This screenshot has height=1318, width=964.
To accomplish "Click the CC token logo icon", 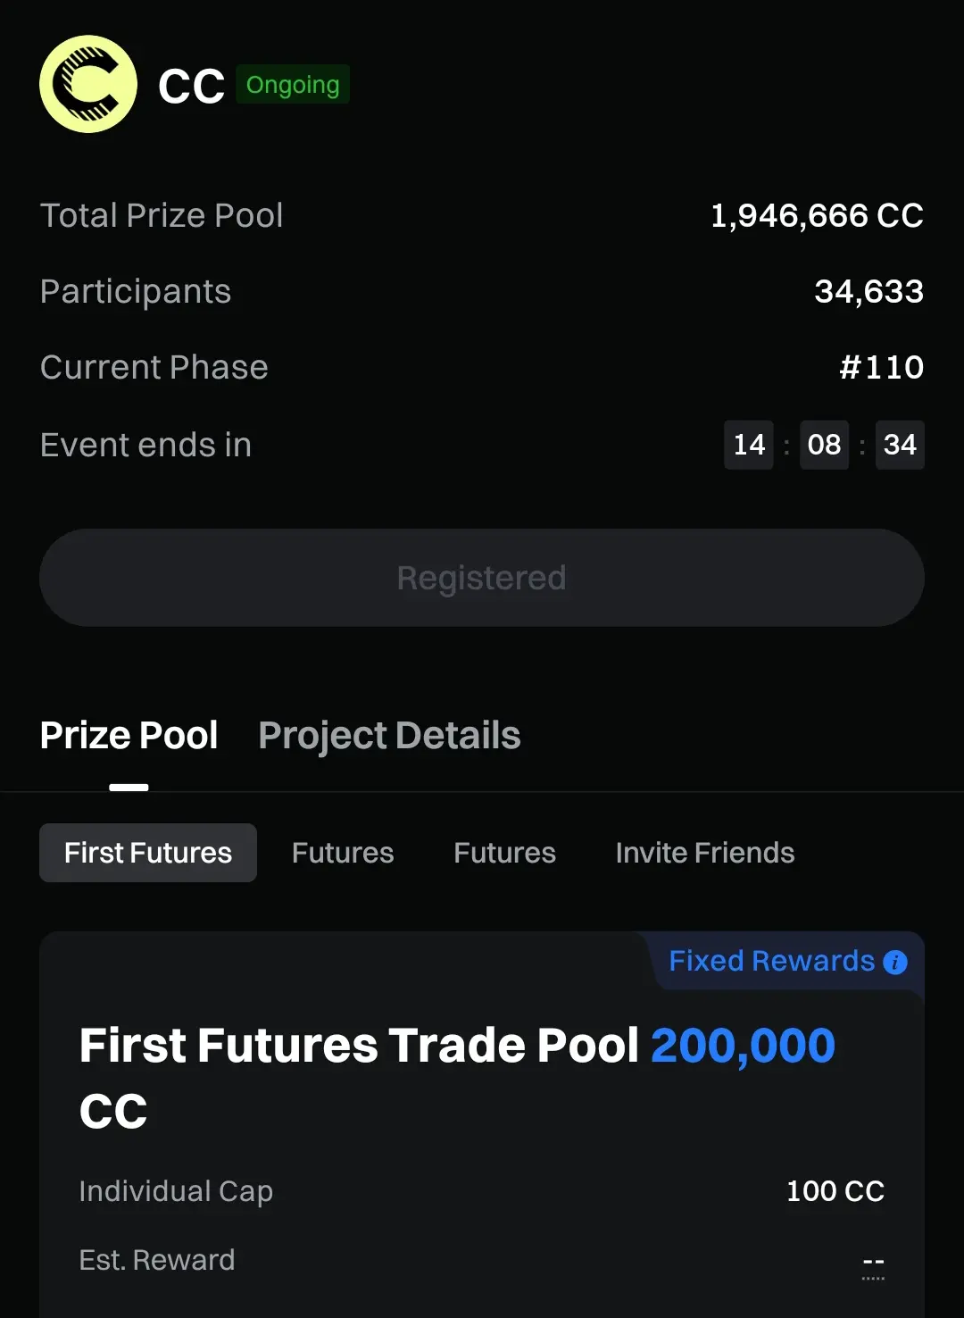I will point(88,85).
